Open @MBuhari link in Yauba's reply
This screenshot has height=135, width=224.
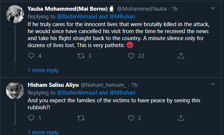click(123, 17)
